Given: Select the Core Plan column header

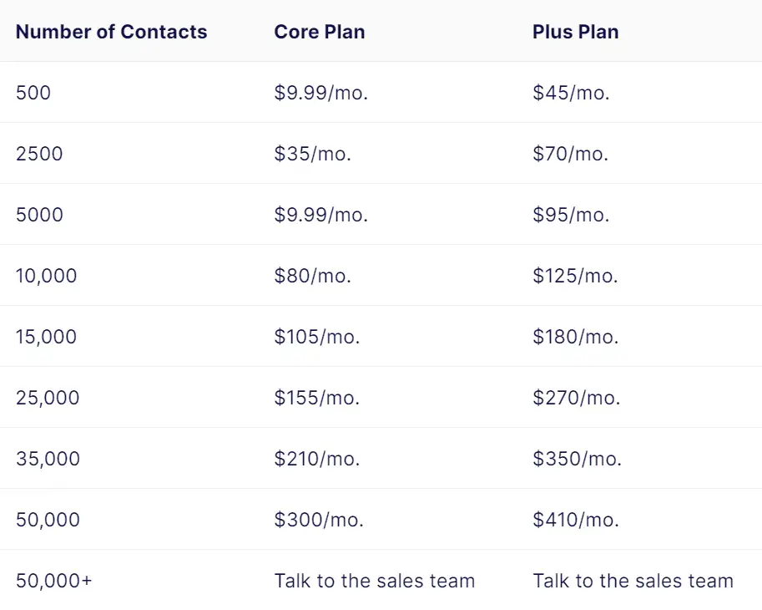Looking at the screenshot, I should click(x=320, y=32).
